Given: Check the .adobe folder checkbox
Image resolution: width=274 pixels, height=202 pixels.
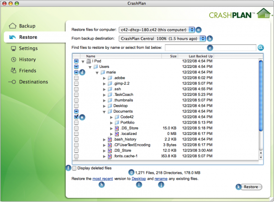Looking at the screenshot, I should click(76, 78).
